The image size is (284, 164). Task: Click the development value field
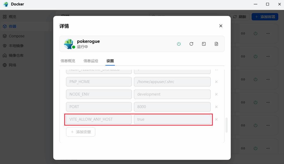pyautogui.click(x=172, y=94)
